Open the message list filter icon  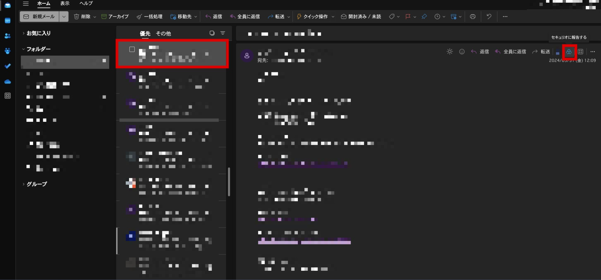[x=223, y=33]
